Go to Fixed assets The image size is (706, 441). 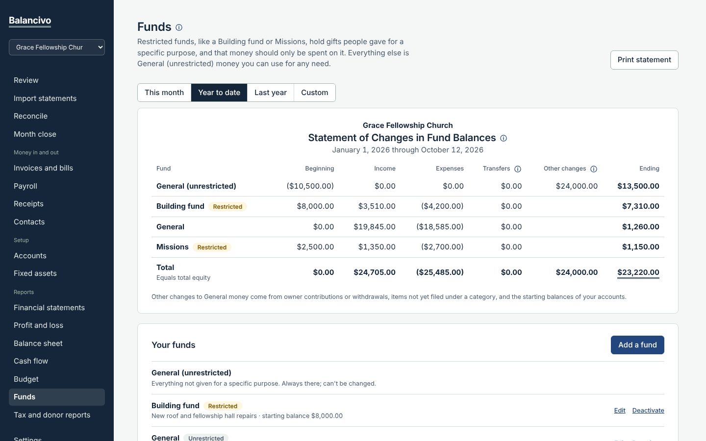(57, 273)
